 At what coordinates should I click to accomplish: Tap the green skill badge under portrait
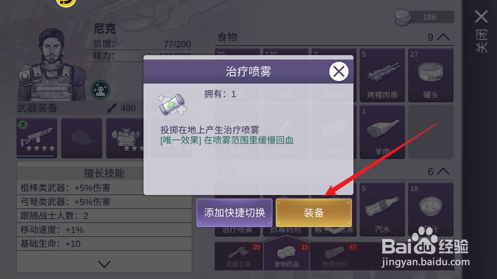[100, 90]
